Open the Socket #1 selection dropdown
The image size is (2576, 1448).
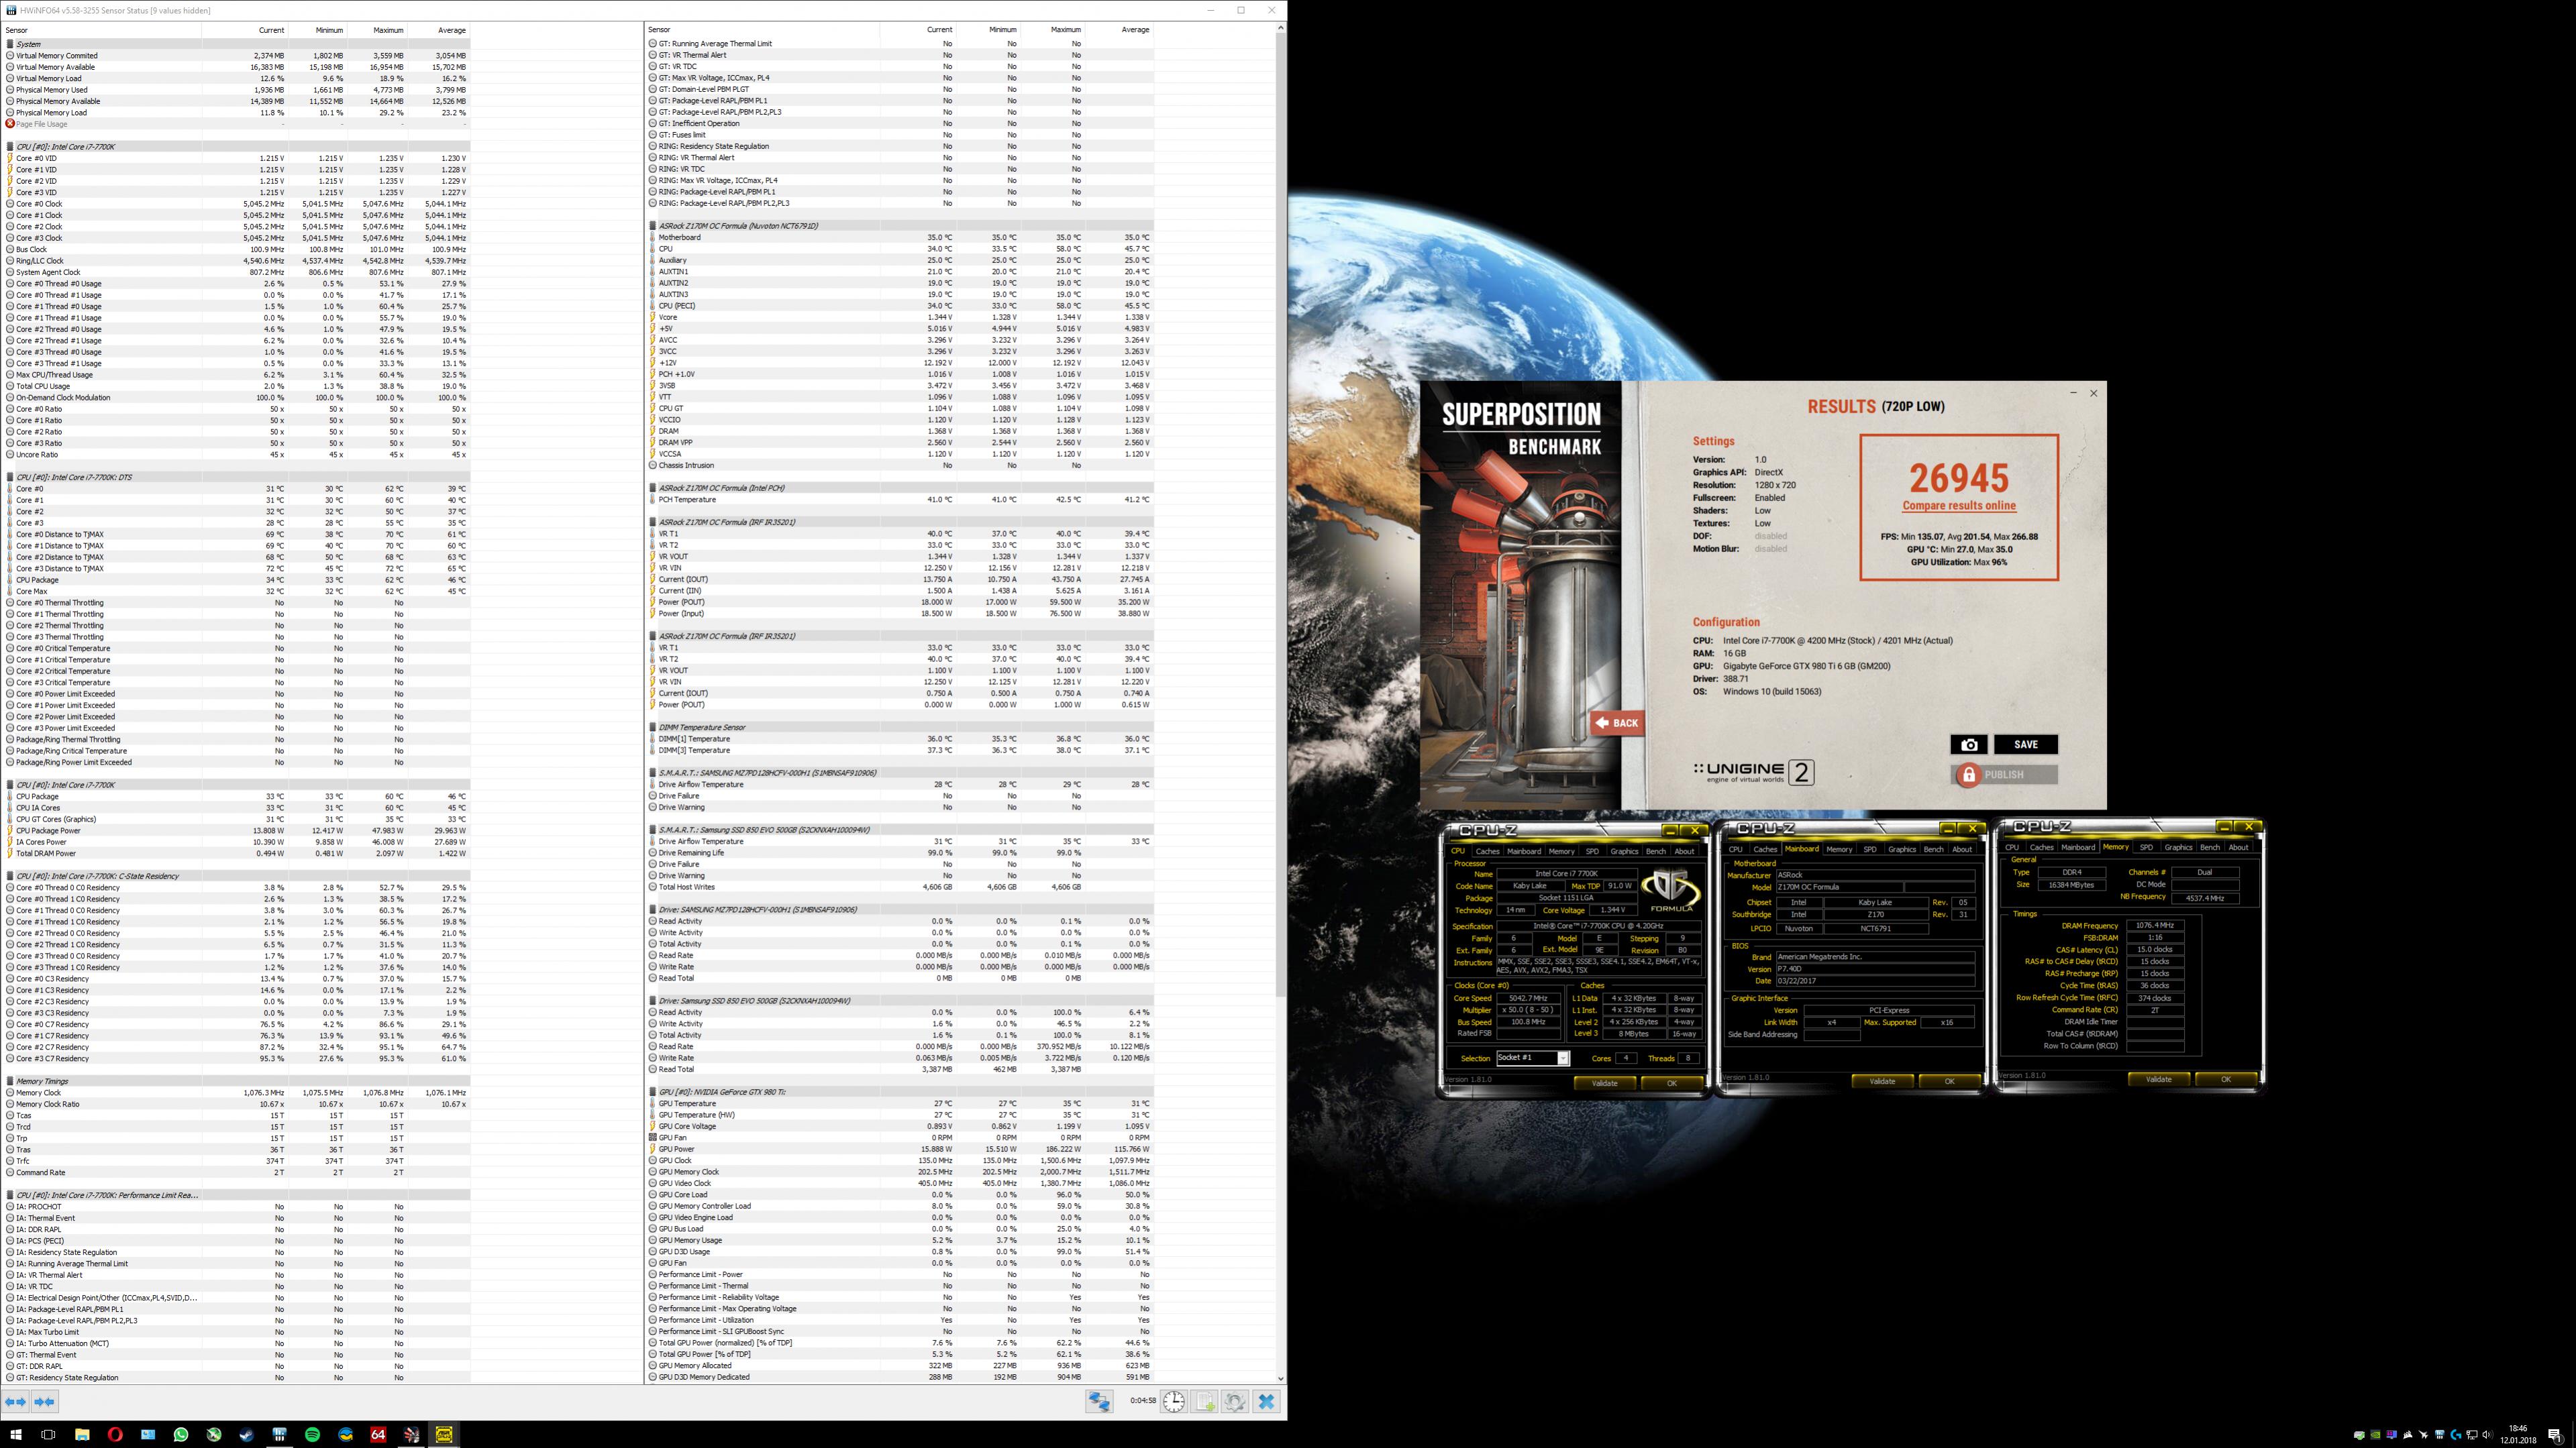click(1563, 1057)
